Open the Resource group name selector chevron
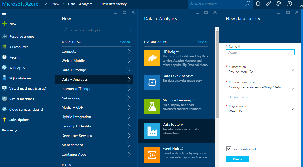303x167 pixels. (293, 88)
